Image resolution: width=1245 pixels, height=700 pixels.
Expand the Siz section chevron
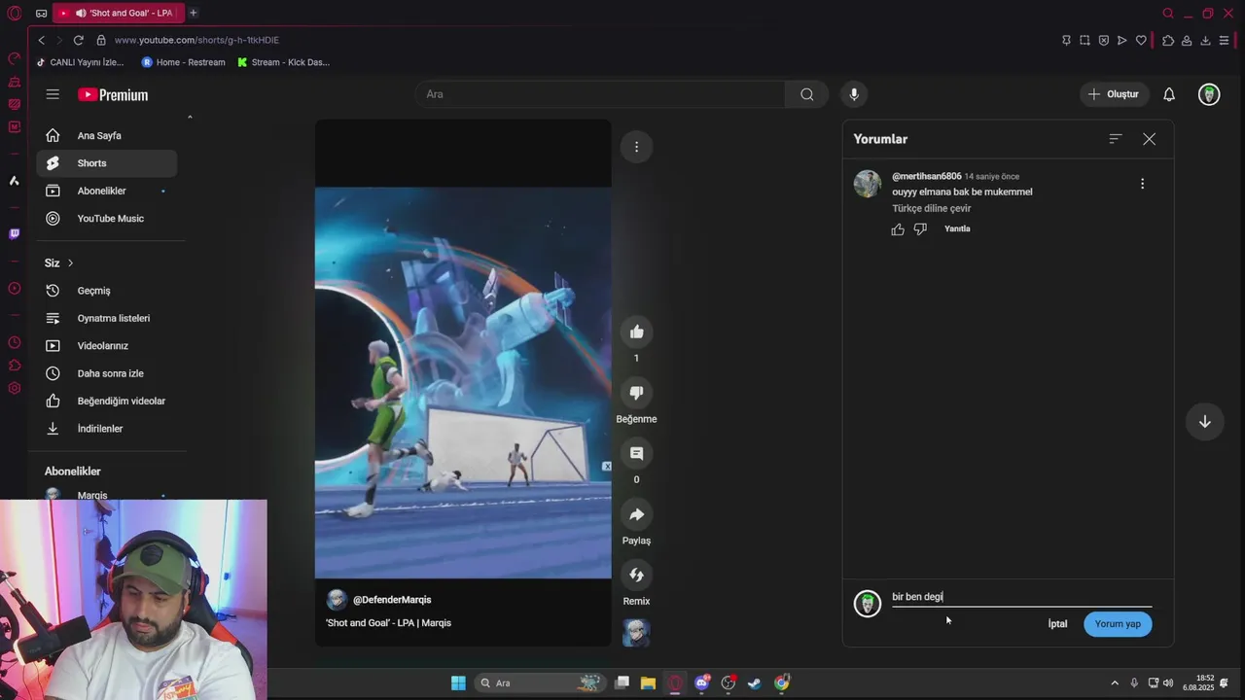pos(70,263)
